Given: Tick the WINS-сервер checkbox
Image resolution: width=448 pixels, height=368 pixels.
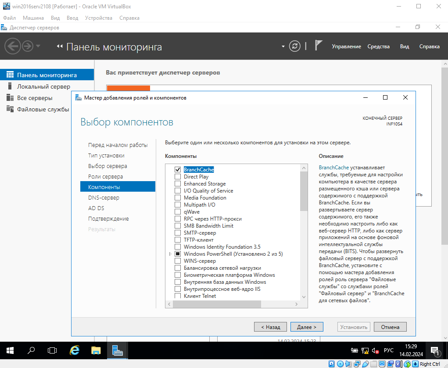Looking at the screenshot, I should click(x=178, y=261).
